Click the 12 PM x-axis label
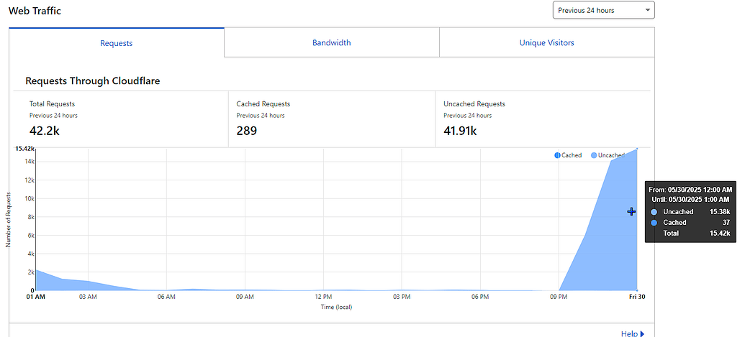This screenshot has height=337, width=745. click(323, 297)
